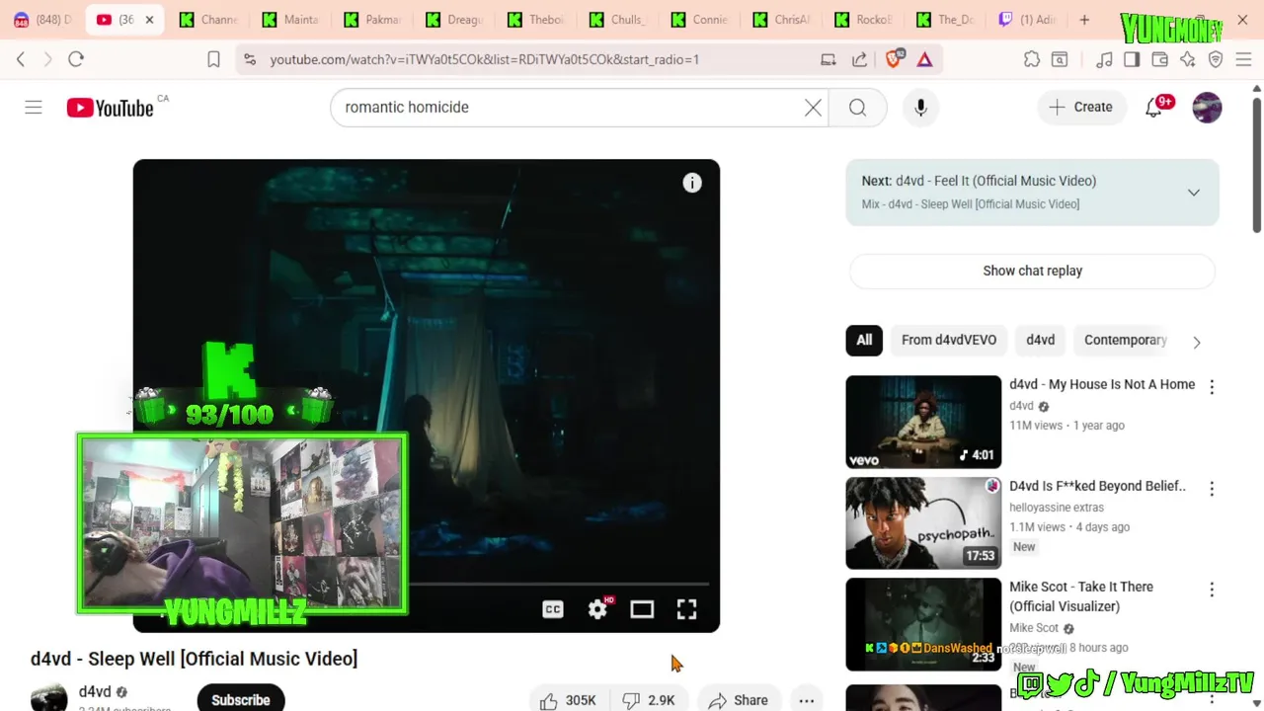Select the Contemporary filter chip
The width and height of the screenshot is (1264, 711).
click(1125, 340)
